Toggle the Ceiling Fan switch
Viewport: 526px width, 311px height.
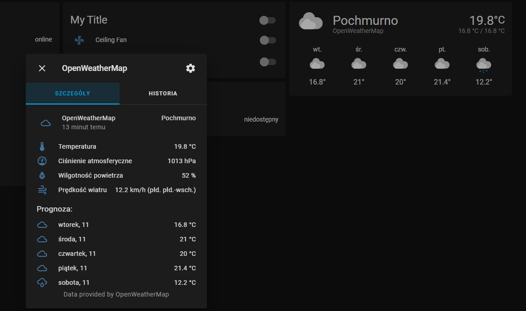pyautogui.click(x=268, y=40)
